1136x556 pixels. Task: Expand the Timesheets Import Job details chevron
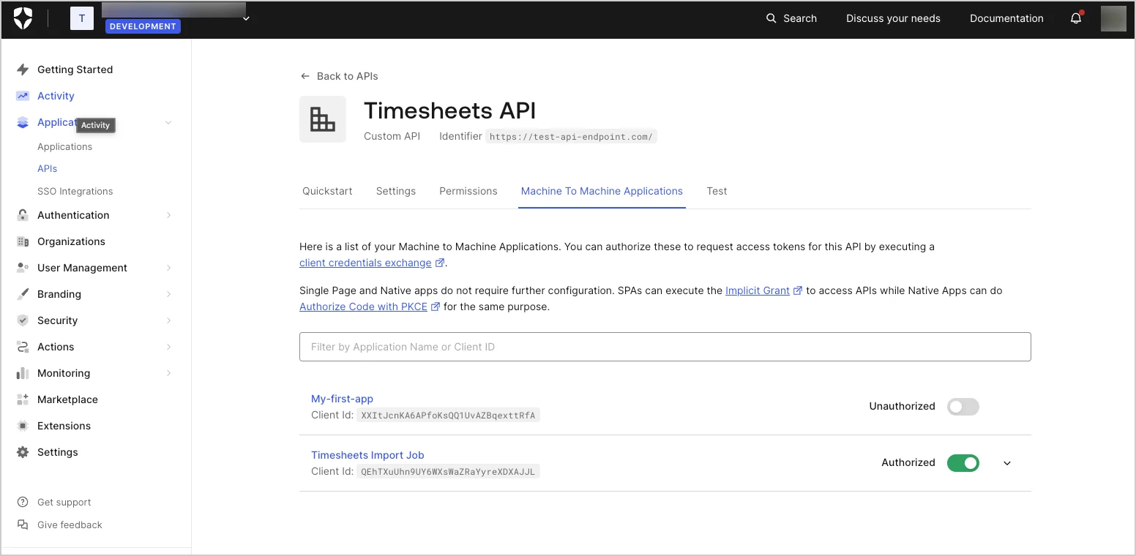[1007, 463]
